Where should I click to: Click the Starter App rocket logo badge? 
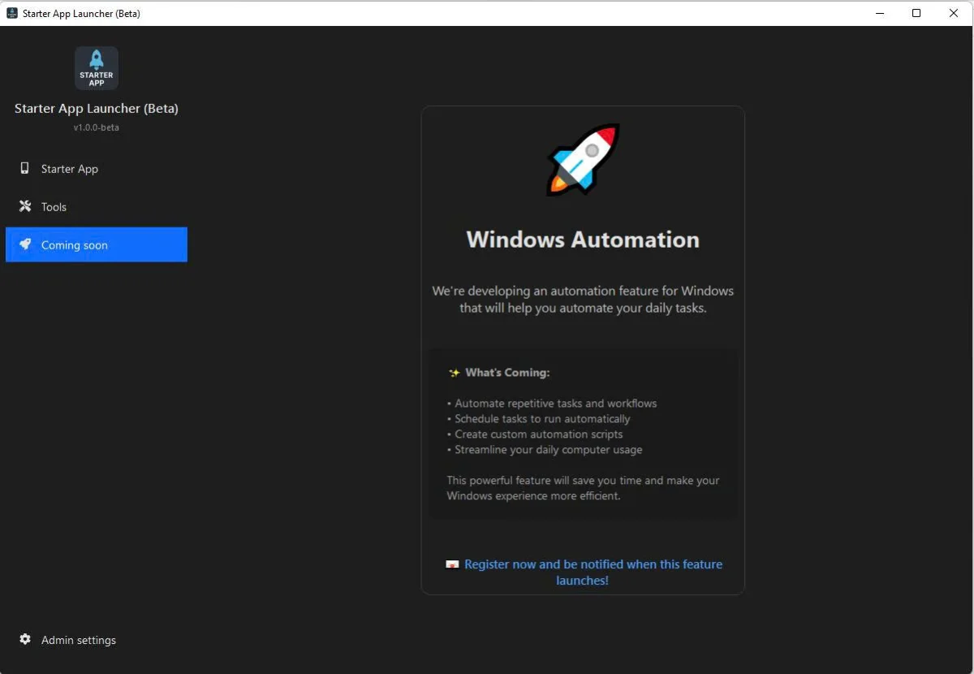[96, 67]
